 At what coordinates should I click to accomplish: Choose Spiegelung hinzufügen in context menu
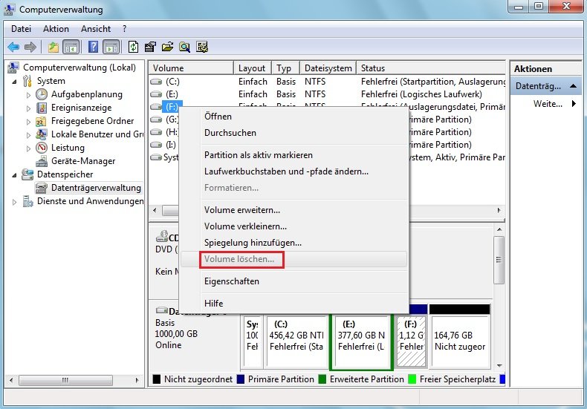[x=294, y=243]
